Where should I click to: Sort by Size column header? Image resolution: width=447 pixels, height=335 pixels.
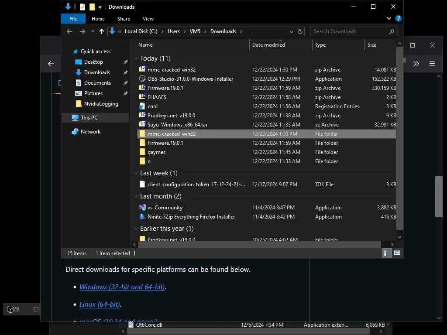pos(372,45)
